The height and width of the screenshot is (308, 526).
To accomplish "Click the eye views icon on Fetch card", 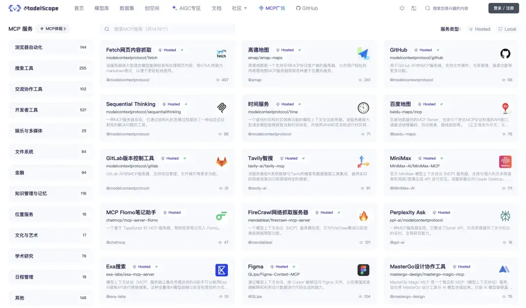I will (x=218, y=80).
